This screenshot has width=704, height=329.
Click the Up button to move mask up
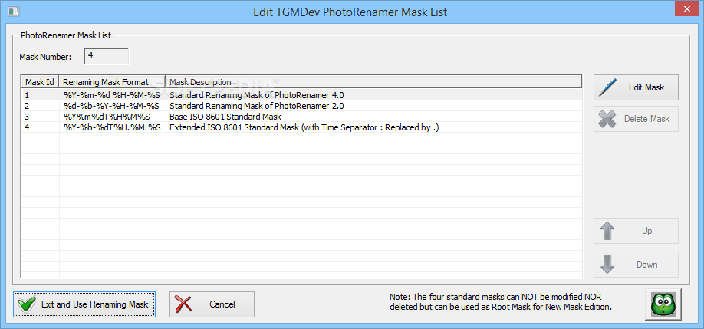tap(636, 231)
